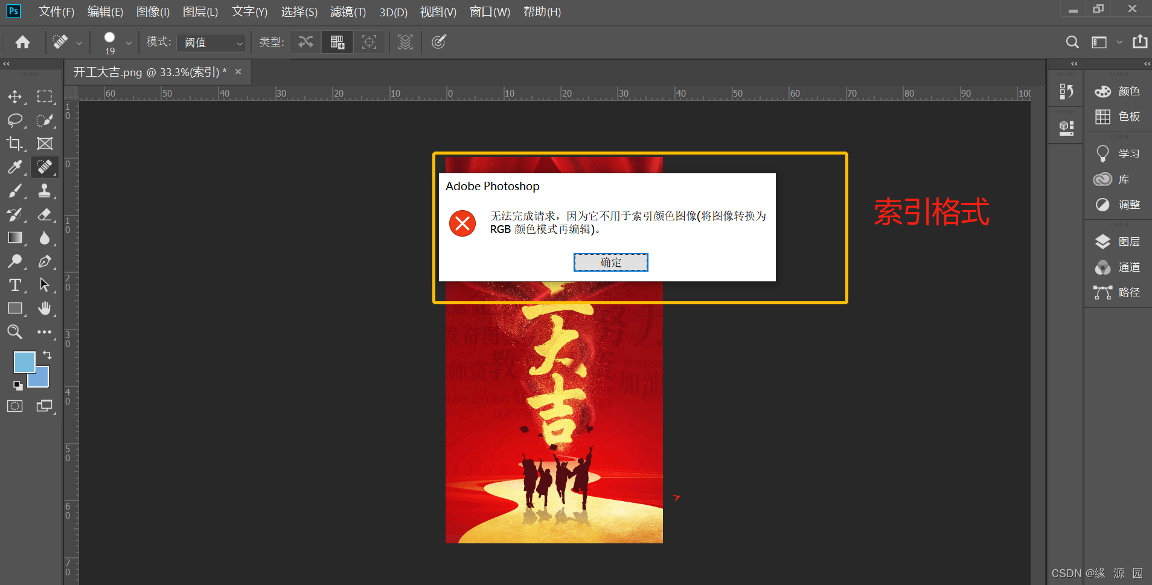Screen dimensions: 1152x585
Task: Select the Rectangle shape tool
Action: click(15, 308)
